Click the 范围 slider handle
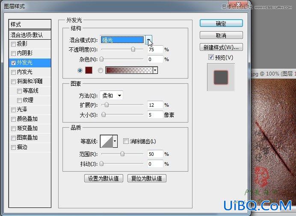This screenshot has height=216, width=296. click(x=122, y=154)
